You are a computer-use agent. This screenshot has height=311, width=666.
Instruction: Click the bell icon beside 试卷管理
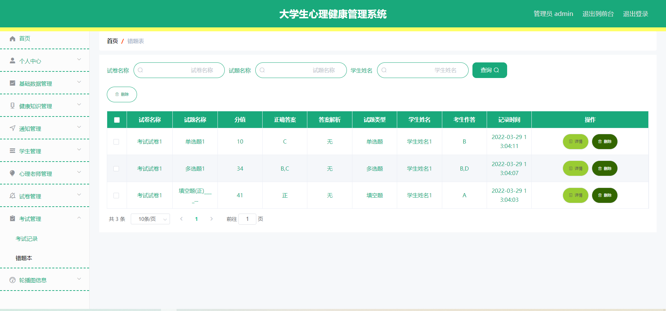click(x=12, y=196)
